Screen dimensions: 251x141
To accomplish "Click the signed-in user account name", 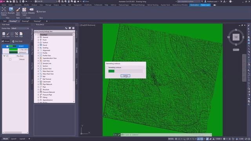I will (212, 2).
